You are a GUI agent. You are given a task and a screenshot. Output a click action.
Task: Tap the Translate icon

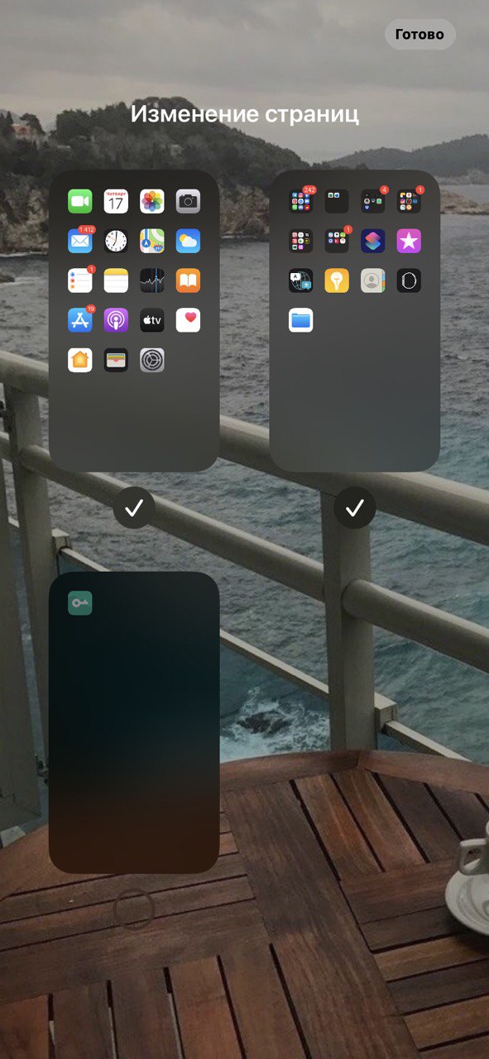tap(301, 280)
